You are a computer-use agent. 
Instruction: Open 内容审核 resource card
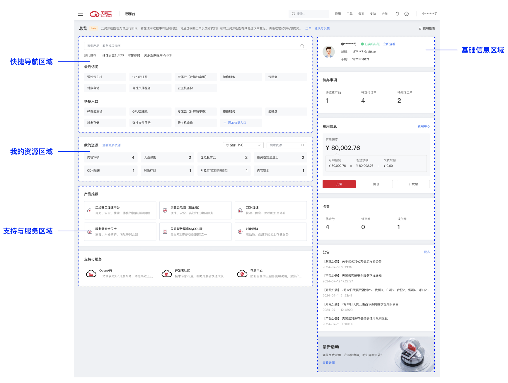click(x=111, y=157)
